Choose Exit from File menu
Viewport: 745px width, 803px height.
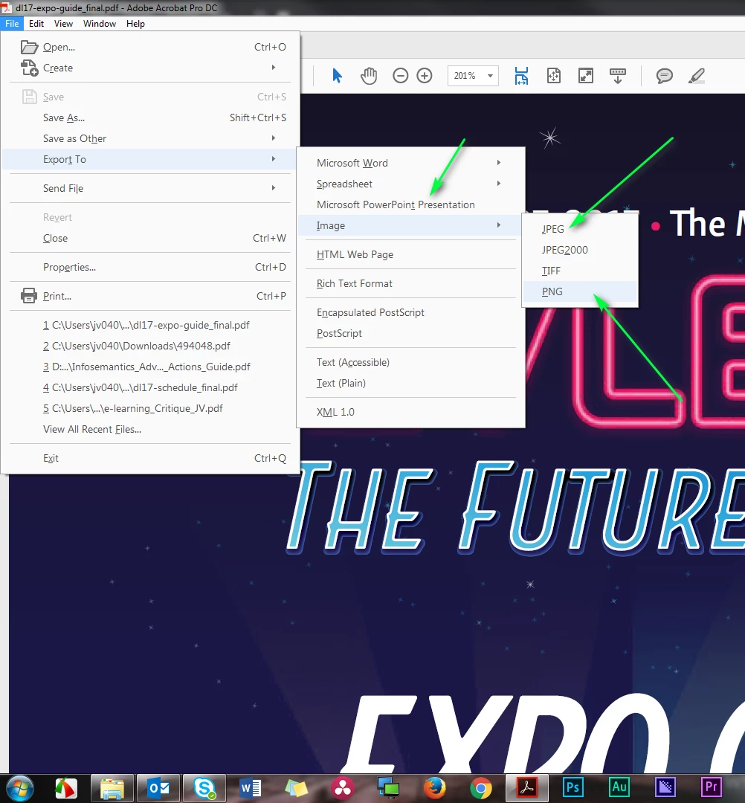pyautogui.click(x=149, y=458)
